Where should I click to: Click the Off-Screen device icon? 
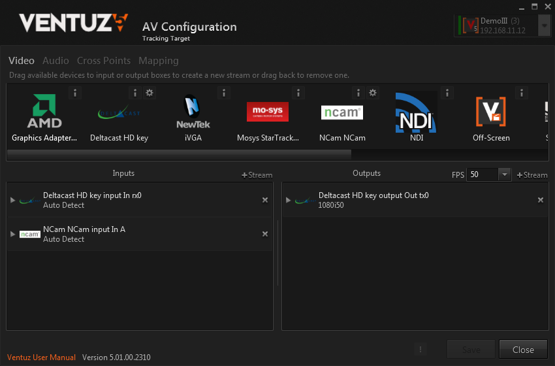pos(490,112)
